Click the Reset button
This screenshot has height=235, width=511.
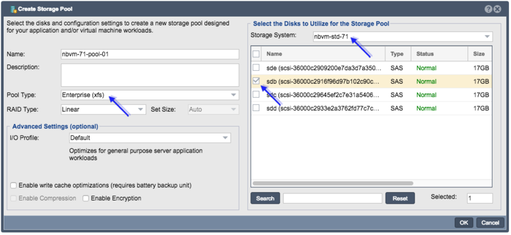(400, 198)
